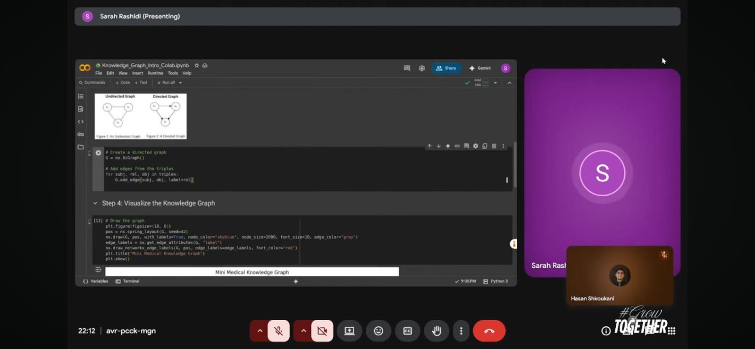Open the Runtime menu in Colab

155,73
